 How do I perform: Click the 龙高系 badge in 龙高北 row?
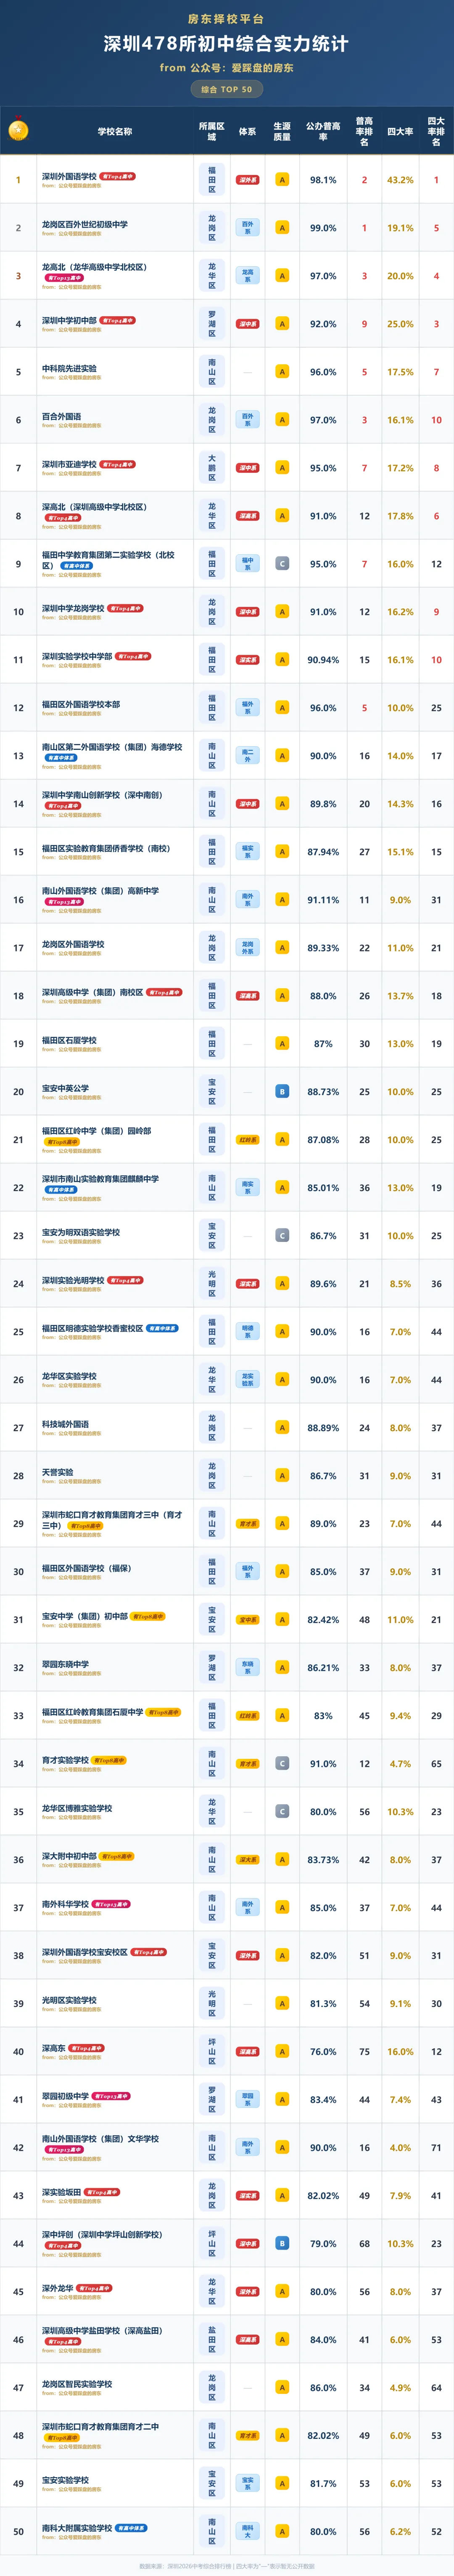click(x=248, y=276)
